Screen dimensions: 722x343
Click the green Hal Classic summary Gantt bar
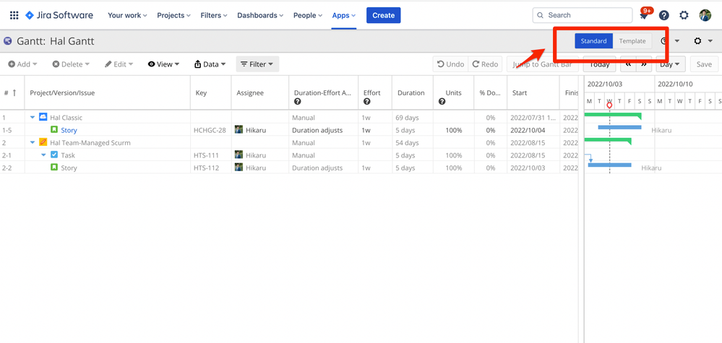(612, 116)
